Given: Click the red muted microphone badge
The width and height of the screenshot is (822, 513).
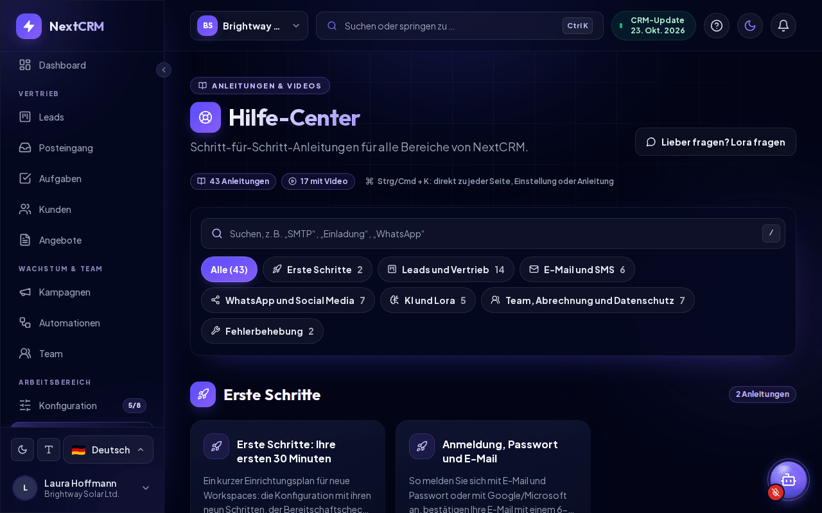Looking at the screenshot, I should coord(776,492).
